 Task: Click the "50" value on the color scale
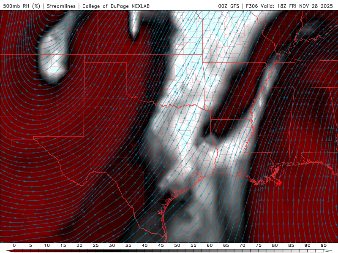177,245
